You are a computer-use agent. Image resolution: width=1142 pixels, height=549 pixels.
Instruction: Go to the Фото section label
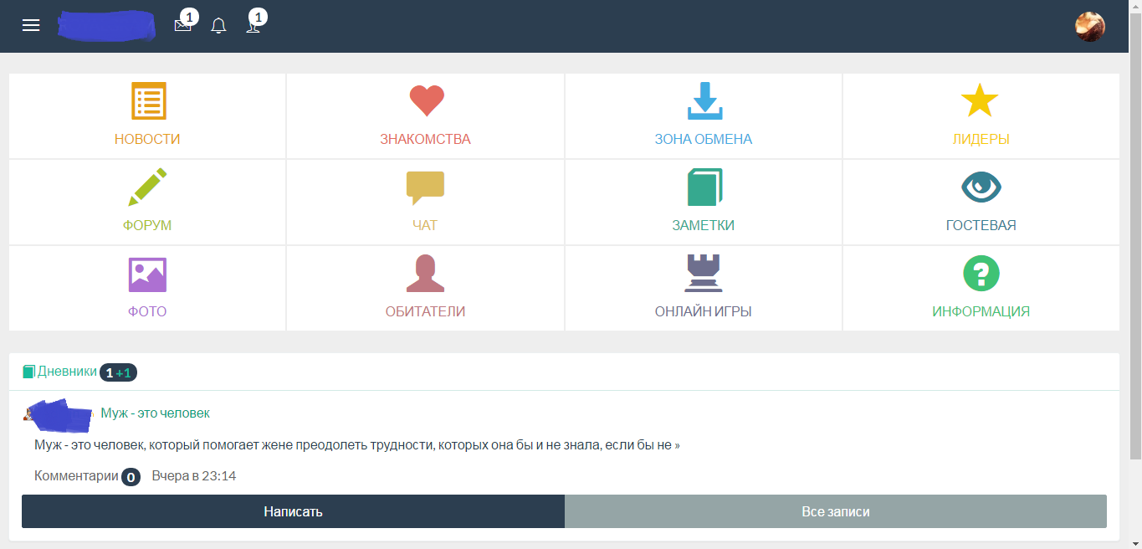point(147,311)
